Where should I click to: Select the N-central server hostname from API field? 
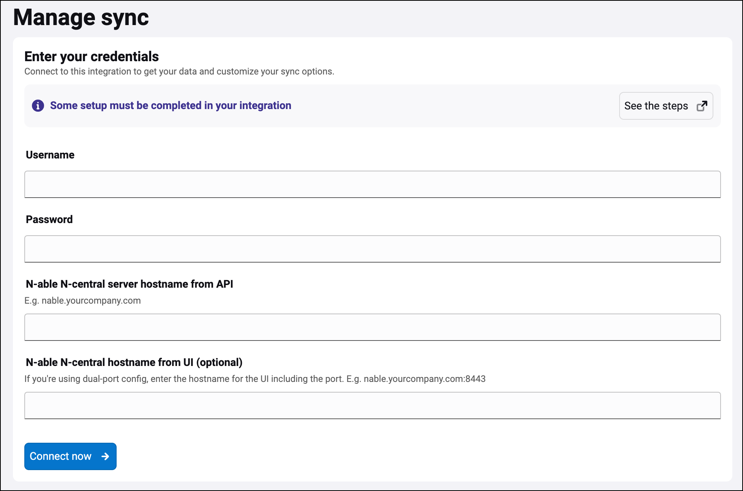tap(372, 327)
